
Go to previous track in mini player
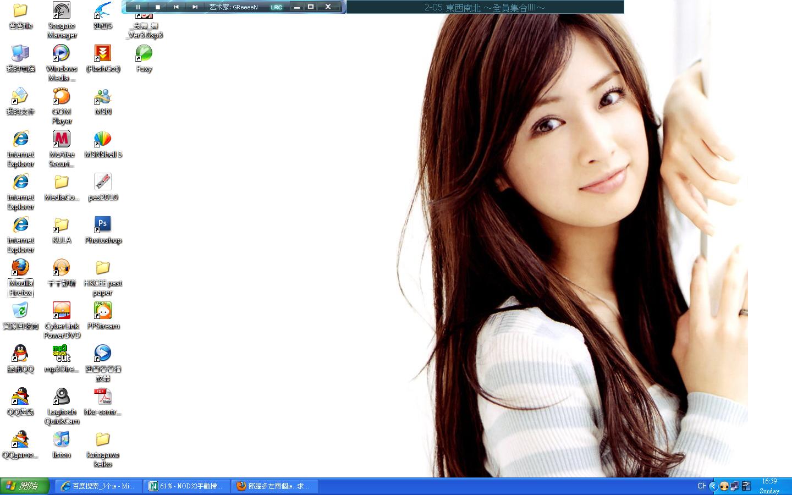(x=176, y=7)
